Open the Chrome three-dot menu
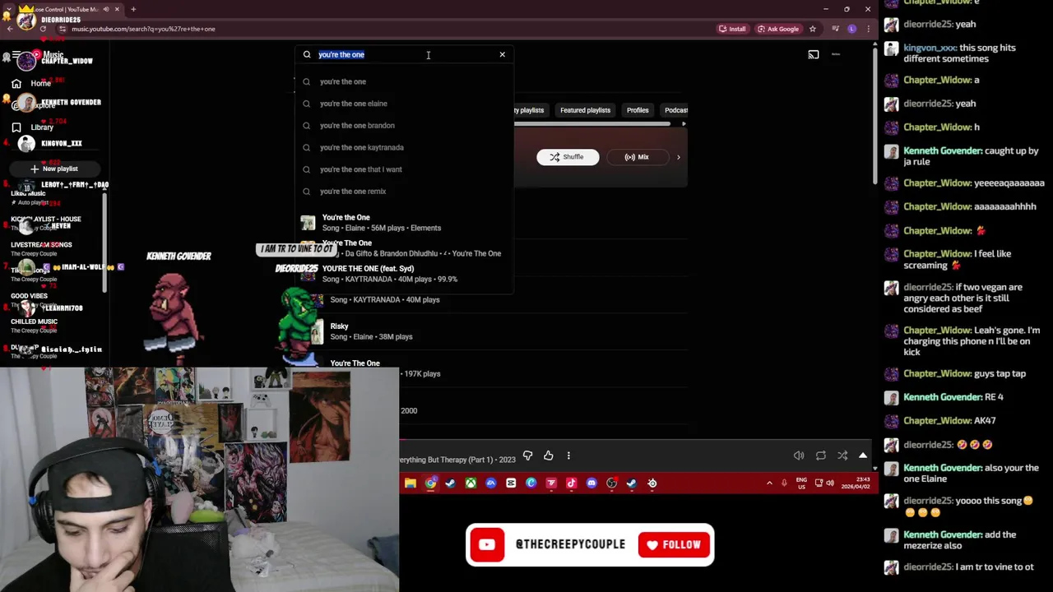Screen dimensions: 1053x592 868,29
